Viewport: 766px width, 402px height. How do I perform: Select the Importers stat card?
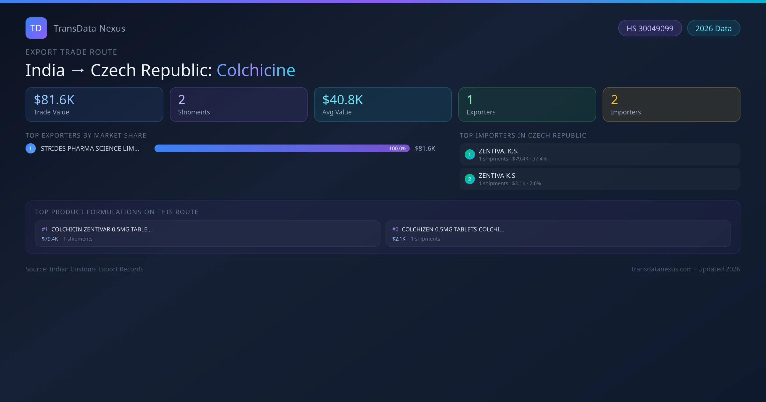[x=672, y=104]
